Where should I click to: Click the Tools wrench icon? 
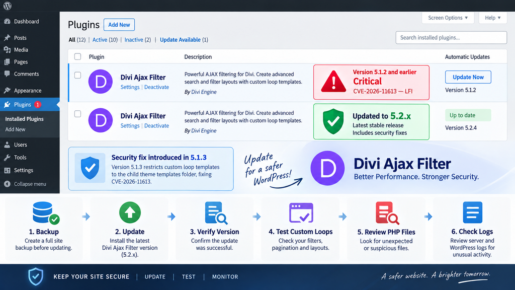point(7,158)
